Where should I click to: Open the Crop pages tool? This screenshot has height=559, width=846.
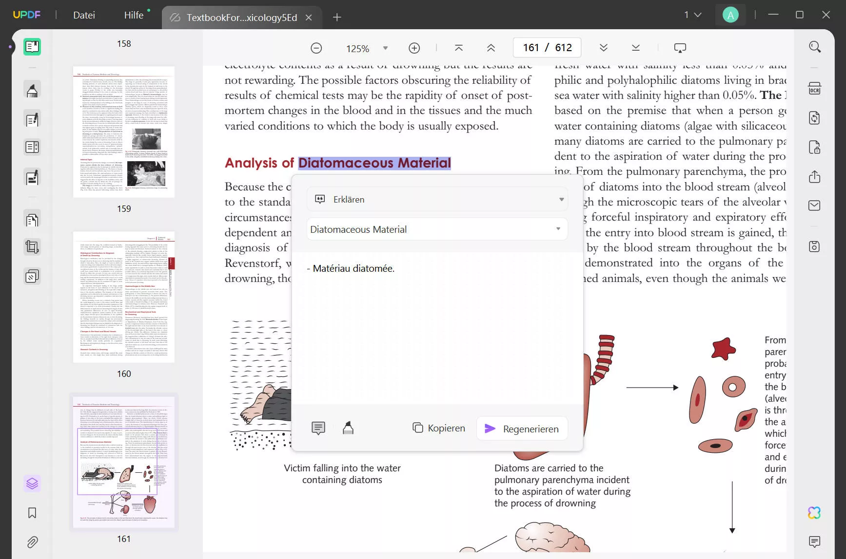pos(32,247)
